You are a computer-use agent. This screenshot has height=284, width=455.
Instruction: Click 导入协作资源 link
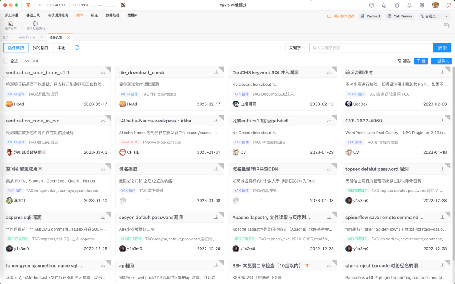(341, 16)
